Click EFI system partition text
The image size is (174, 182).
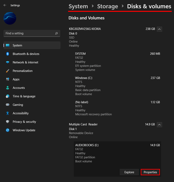pyautogui.click(x=88, y=66)
